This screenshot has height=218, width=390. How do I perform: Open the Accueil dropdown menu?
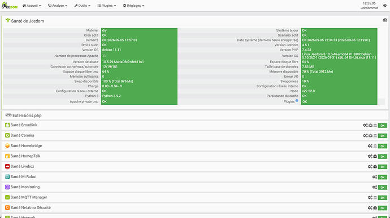pyautogui.click(x=32, y=6)
